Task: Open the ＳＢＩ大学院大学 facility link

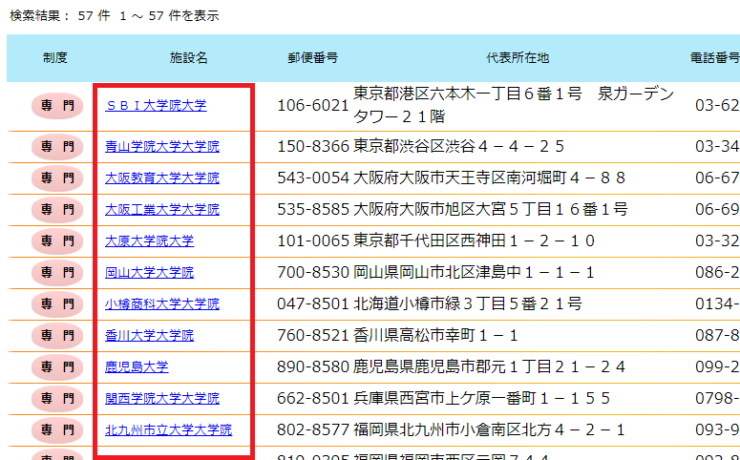Action: tap(156, 106)
